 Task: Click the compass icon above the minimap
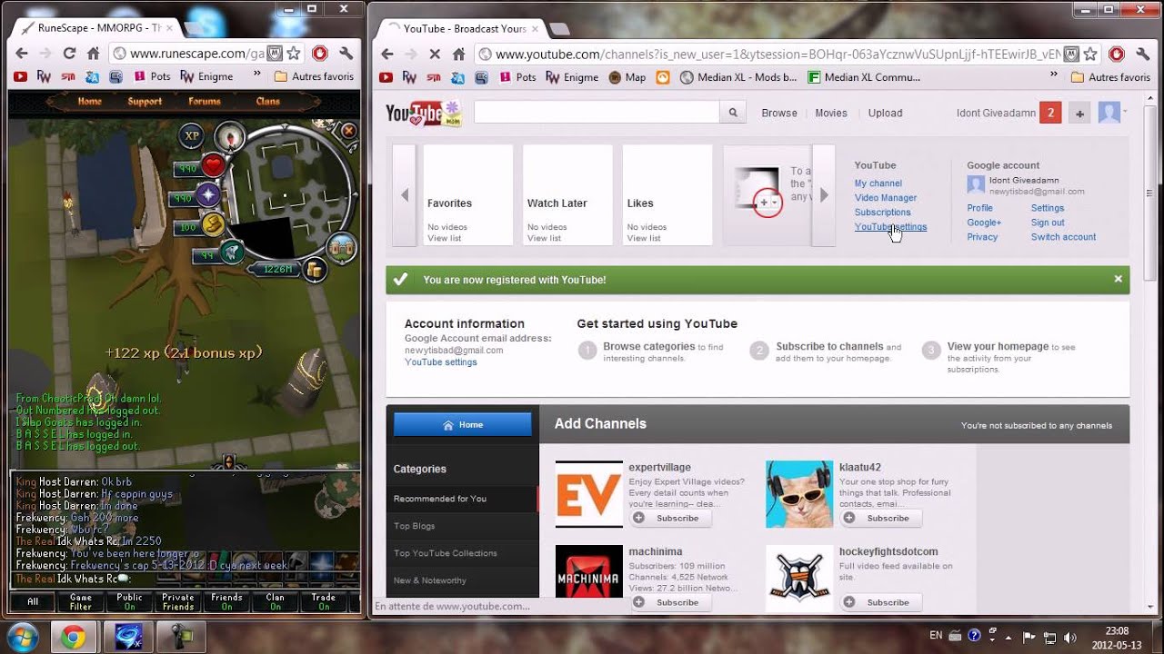pyautogui.click(x=230, y=137)
